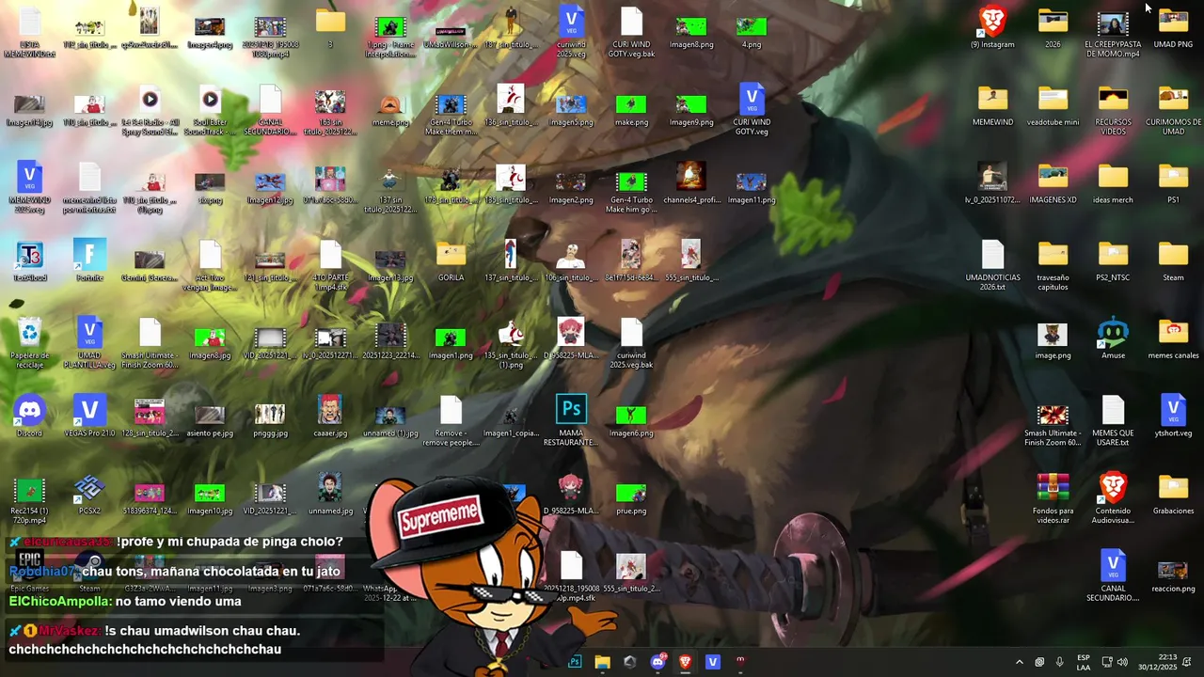Select the CURIMOMOS DE UMAD folder
Image resolution: width=1204 pixels, height=677 pixels.
[x=1173, y=110]
